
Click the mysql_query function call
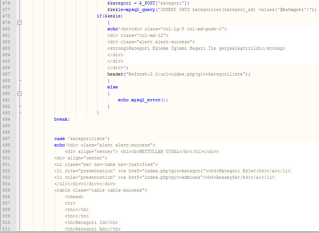click(140, 10)
